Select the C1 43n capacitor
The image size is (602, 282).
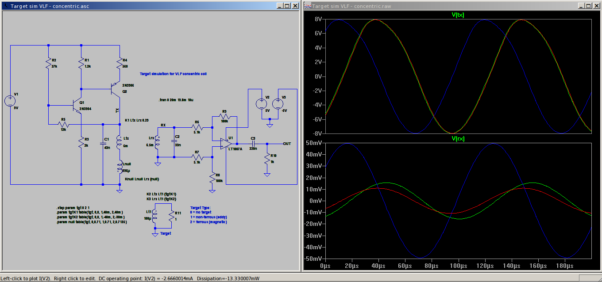point(103,144)
